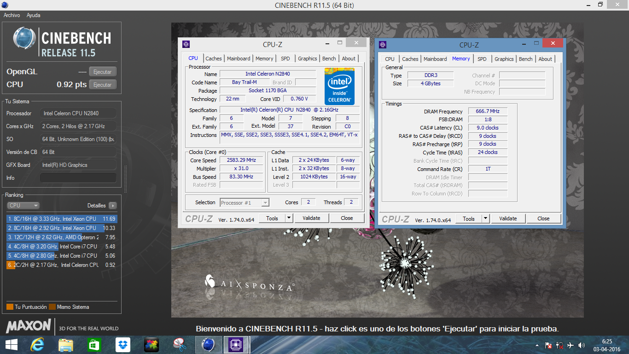Click Tools button in right CPU-Z window
This screenshot has height=354, width=629.
tap(469, 218)
